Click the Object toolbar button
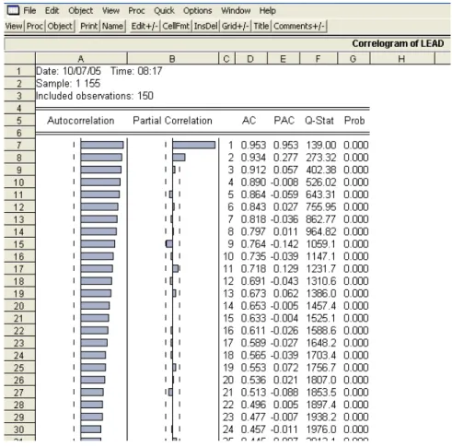Viewport: 452px width, 447px height. [x=60, y=26]
